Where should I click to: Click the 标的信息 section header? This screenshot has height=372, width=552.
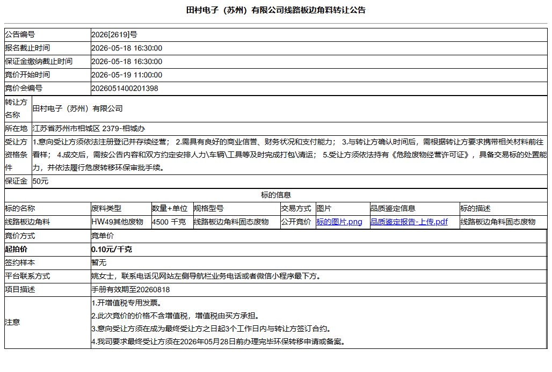point(275,195)
